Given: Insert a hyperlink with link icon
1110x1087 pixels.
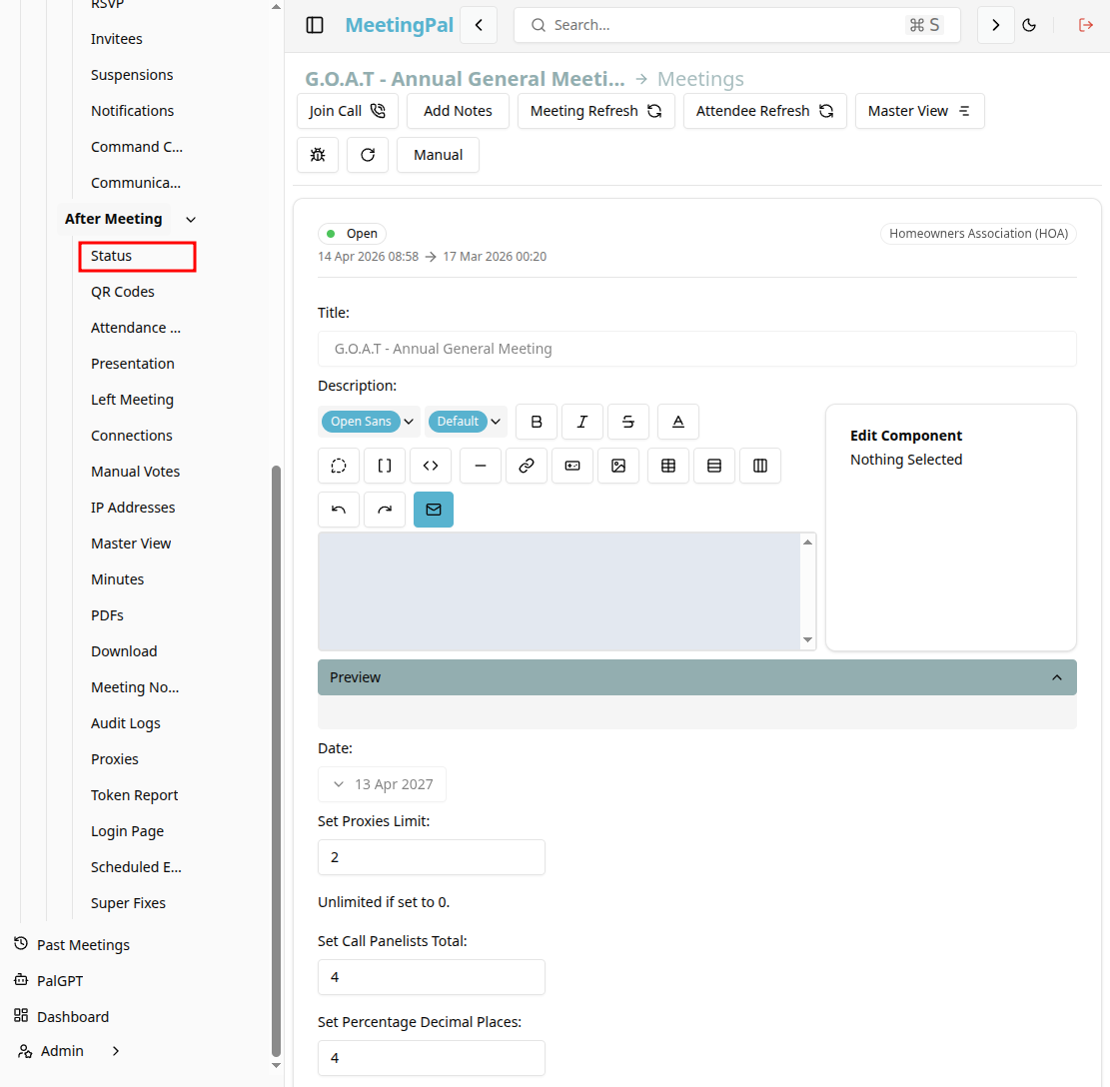Looking at the screenshot, I should (527, 466).
